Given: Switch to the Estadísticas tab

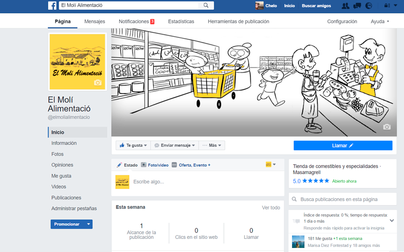Looking at the screenshot, I should point(181,22).
